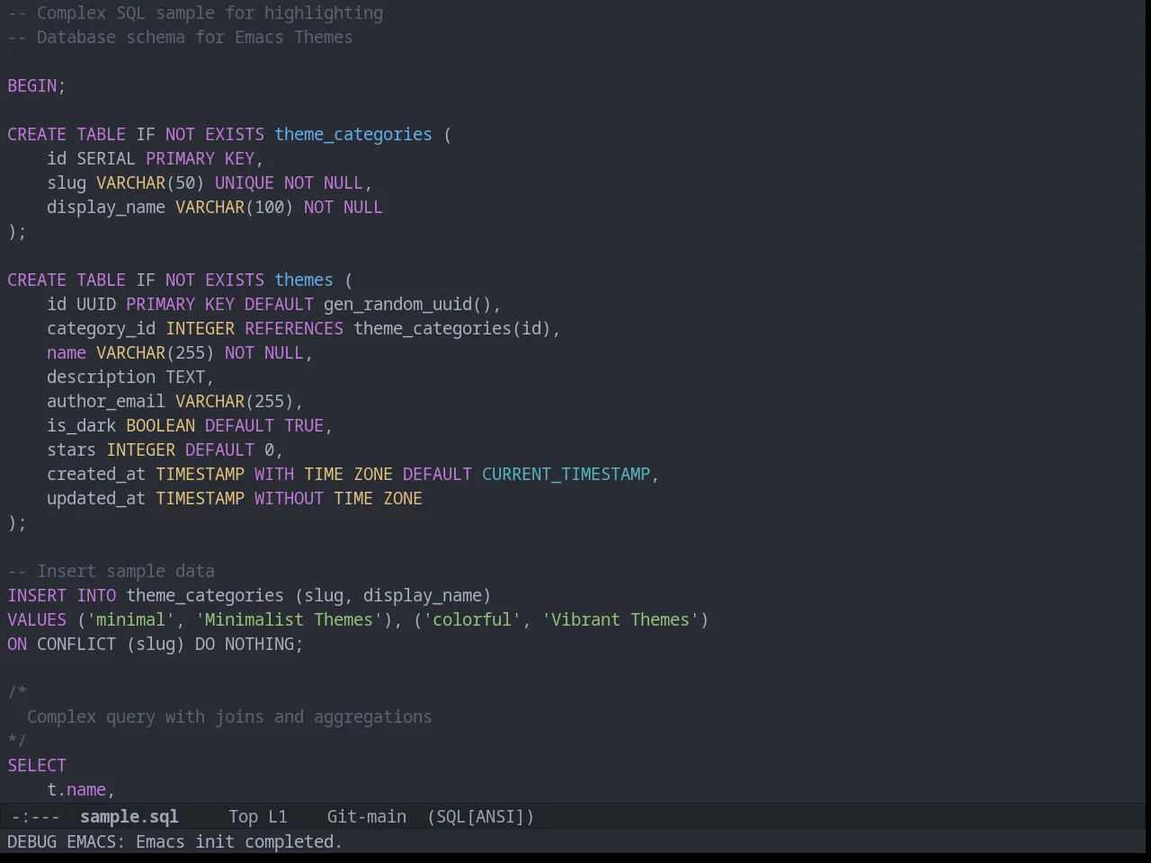
Task: Click the created_at column name
Action: pos(96,474)
